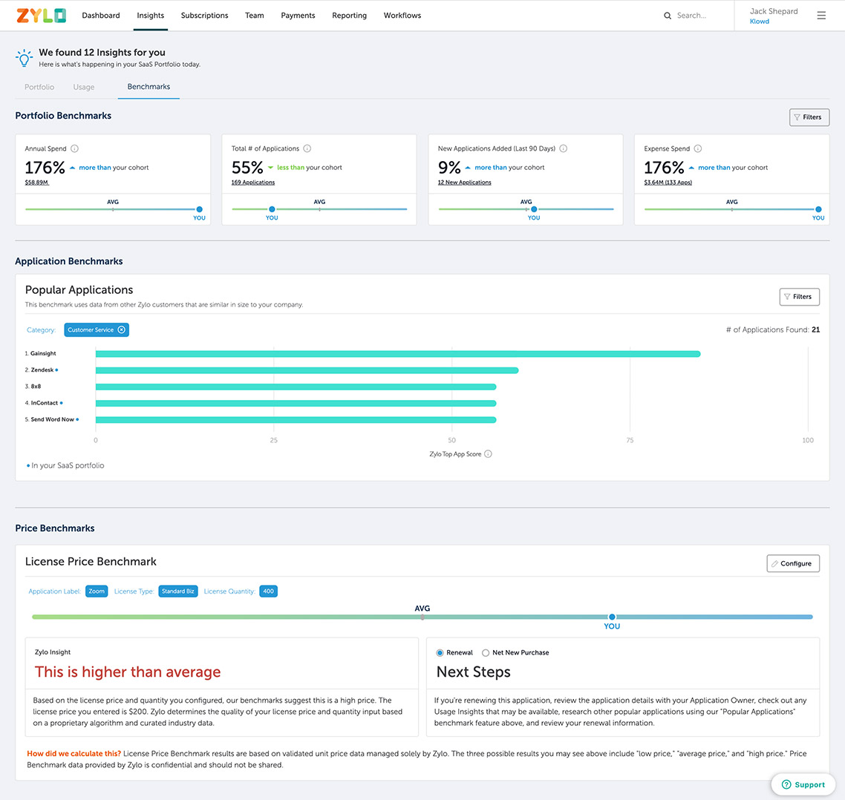Screen dimensions: 845x800
Task: Click the Search input field
Action: pyautogui.click(x=691, y=16)
